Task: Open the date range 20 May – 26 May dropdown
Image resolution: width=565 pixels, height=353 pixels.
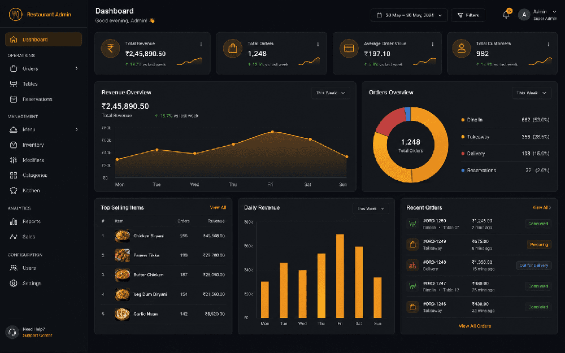Action: click(409, 15)
